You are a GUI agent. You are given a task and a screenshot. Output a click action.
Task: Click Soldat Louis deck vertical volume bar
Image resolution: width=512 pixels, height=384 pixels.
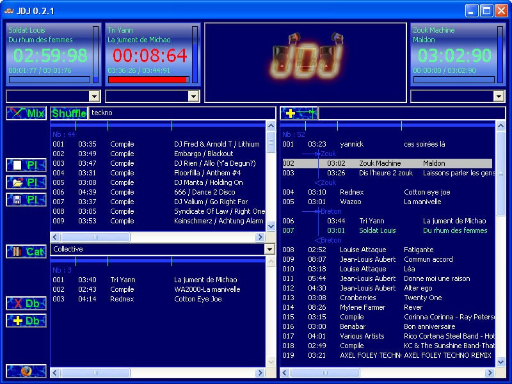(95, 54)
